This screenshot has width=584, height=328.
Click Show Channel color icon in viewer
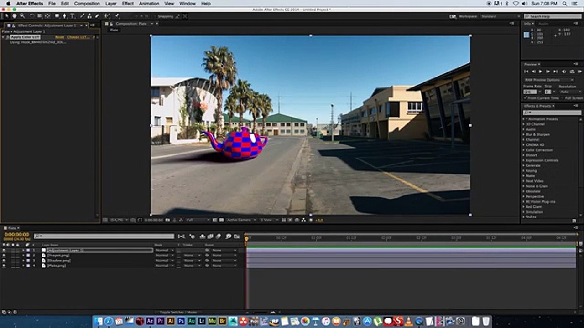pos(181,220)
